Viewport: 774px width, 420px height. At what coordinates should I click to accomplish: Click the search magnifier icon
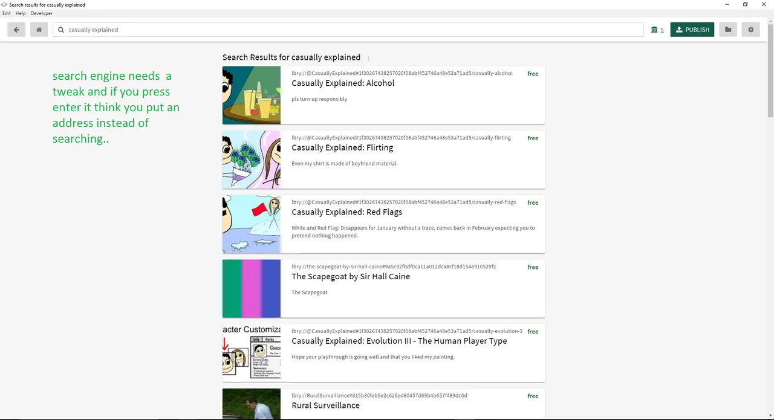(61, 30)
